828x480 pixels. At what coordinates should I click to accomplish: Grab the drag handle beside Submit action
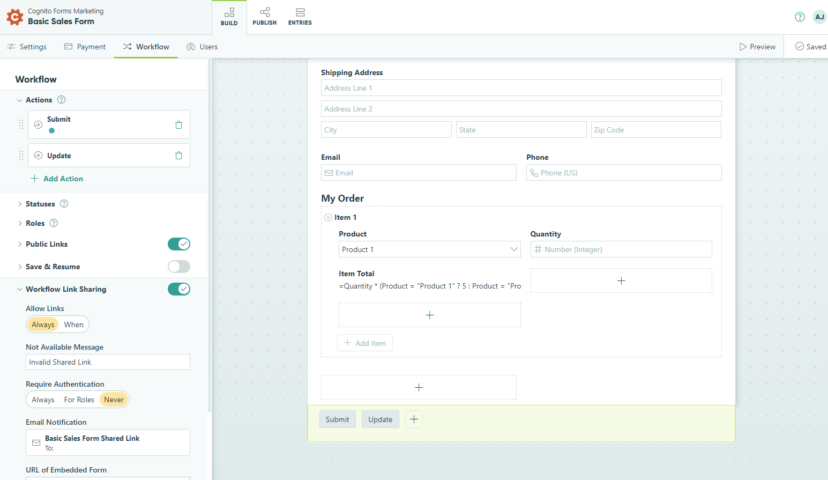(x=21, y=124)
